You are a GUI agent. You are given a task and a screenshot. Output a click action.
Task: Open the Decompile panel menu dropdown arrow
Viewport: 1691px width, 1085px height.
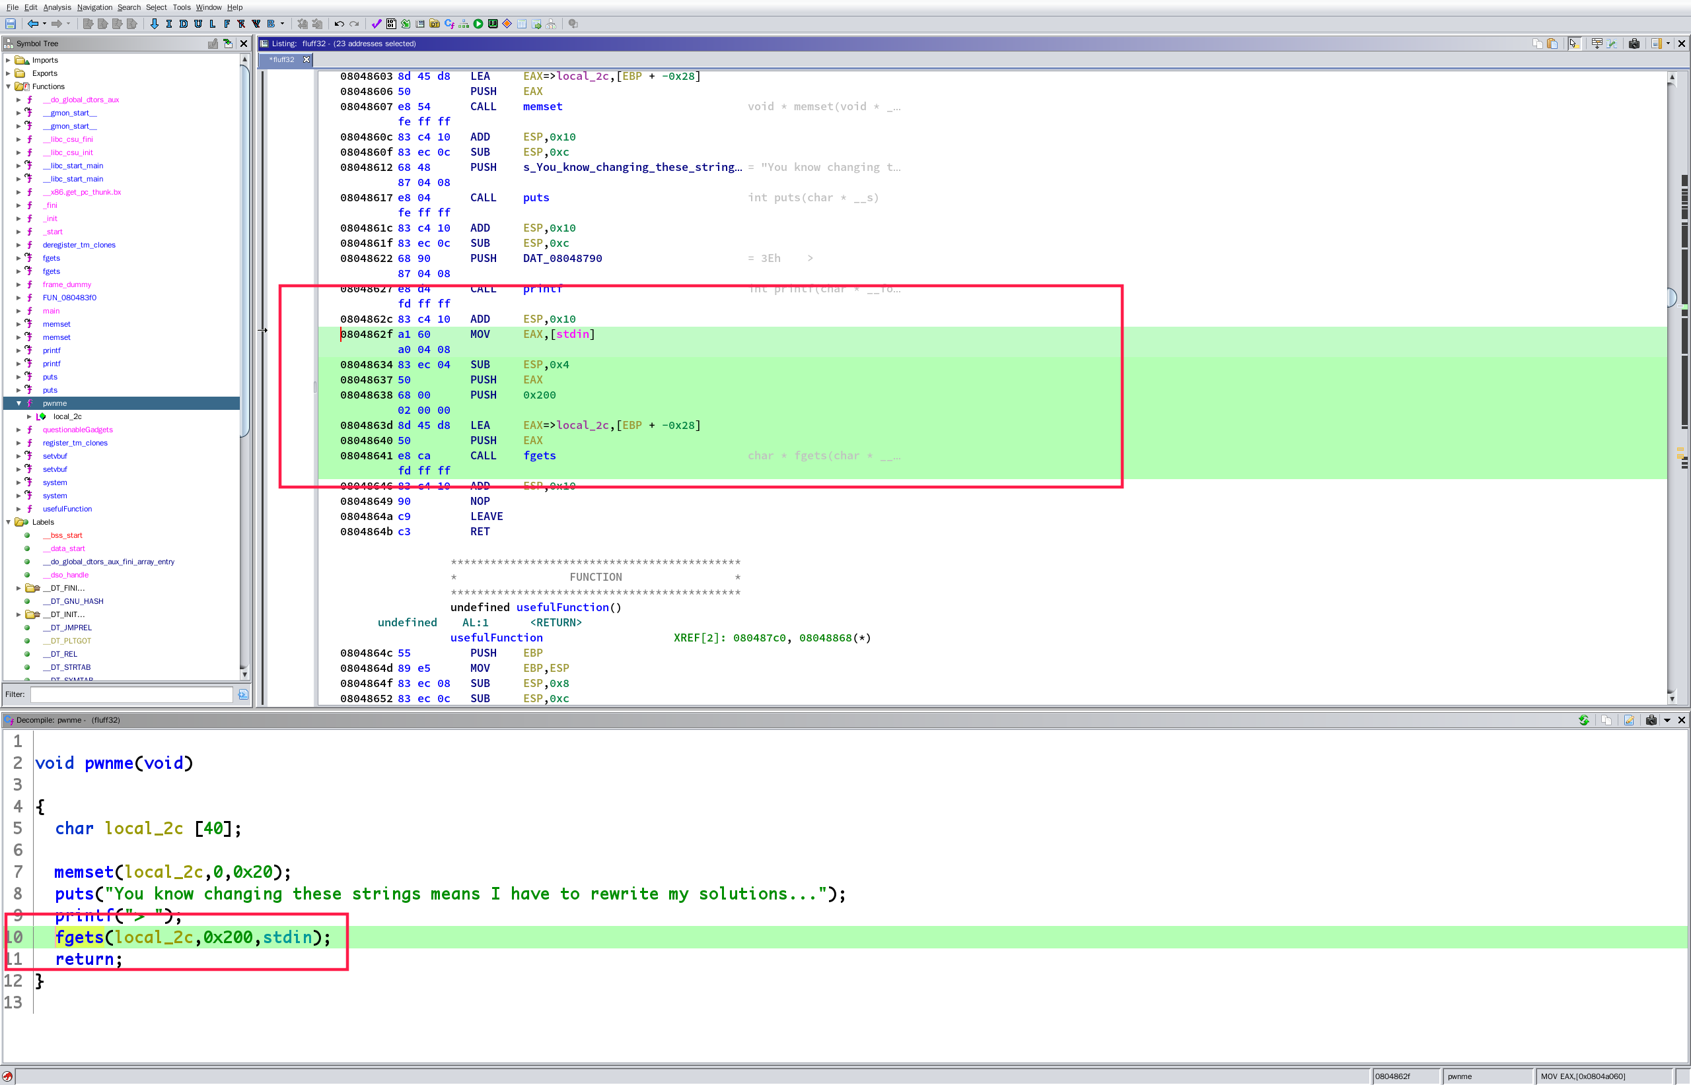pos(1667,720)
